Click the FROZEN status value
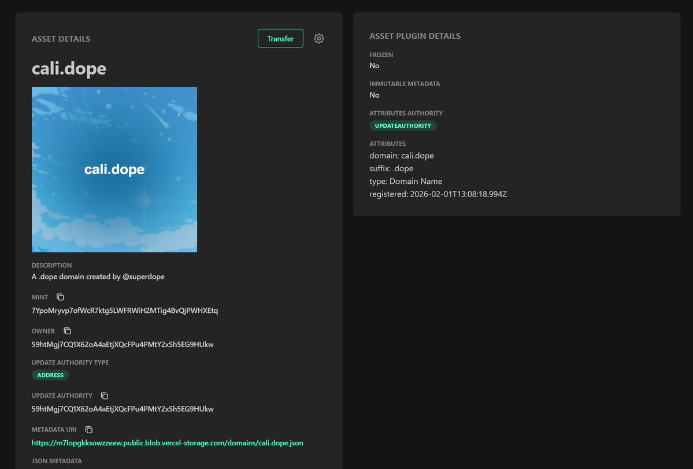The image size is (693, 469). [x=374, y=65]
